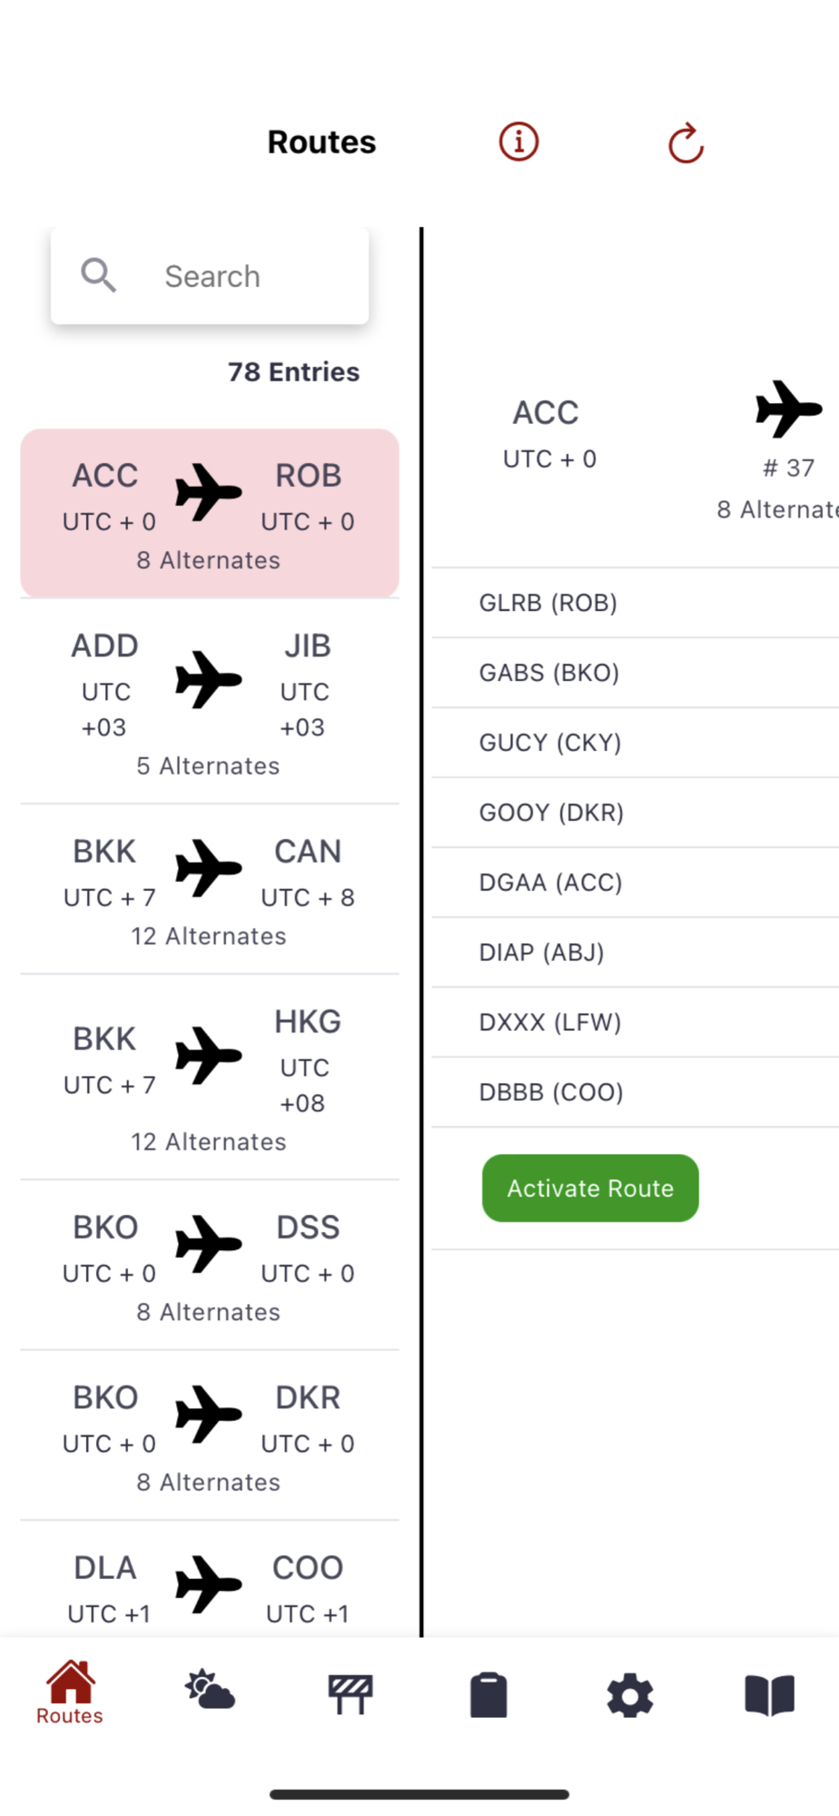
Task: Select the BKO to DSS route
Action: [x=210, y=1266]
